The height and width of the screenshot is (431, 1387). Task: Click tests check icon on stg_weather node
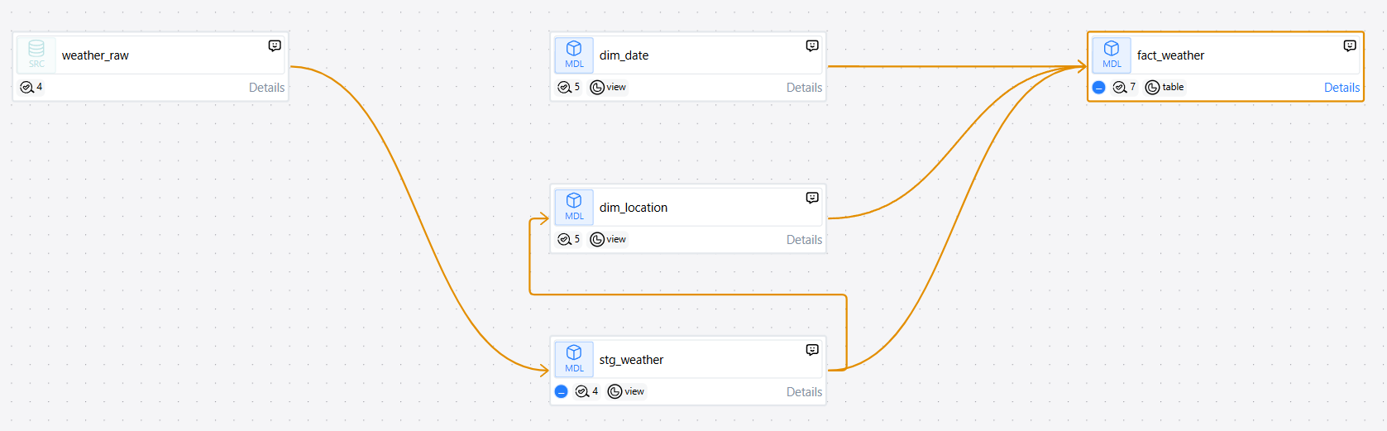582,391
